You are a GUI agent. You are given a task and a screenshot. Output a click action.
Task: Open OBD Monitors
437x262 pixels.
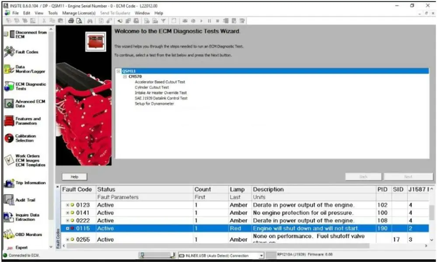[23, 234]
